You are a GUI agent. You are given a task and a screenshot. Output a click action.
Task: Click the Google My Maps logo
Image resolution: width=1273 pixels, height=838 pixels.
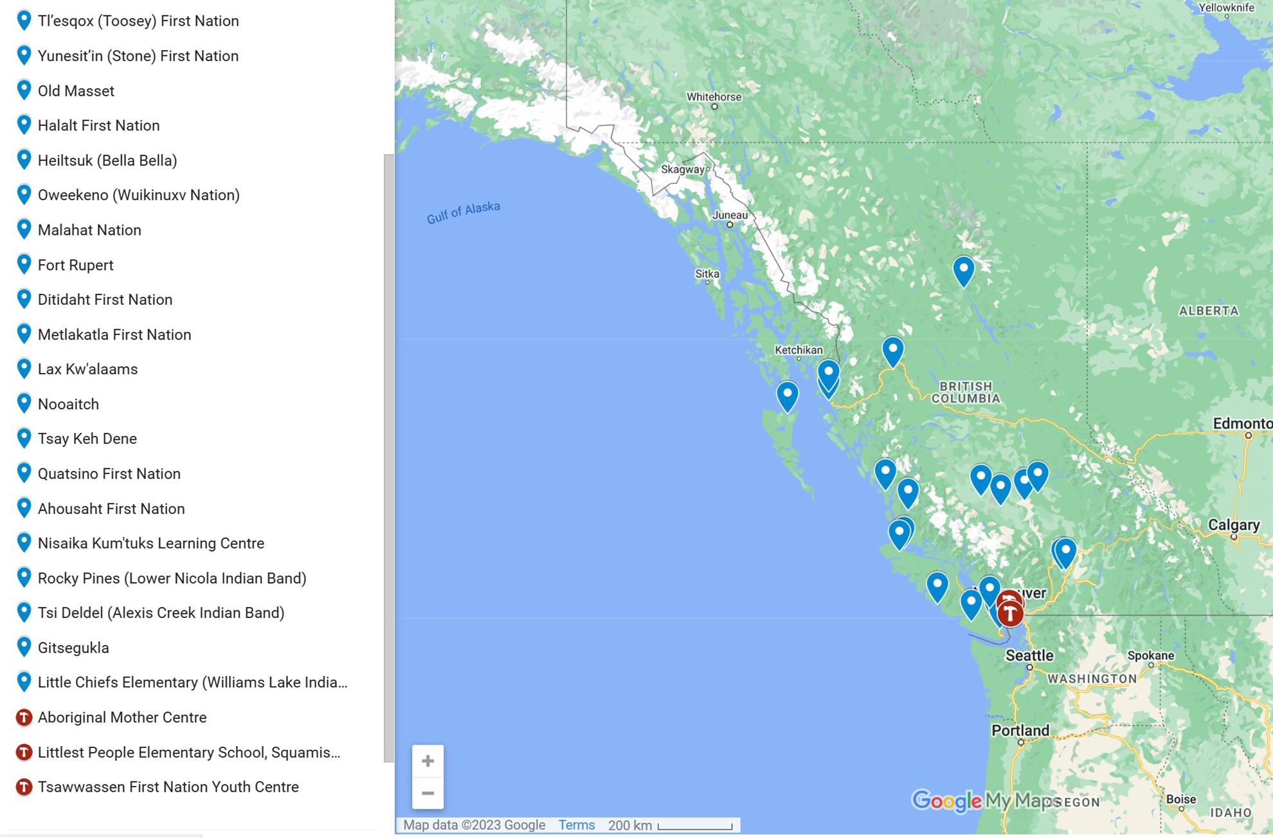[985, 801]
